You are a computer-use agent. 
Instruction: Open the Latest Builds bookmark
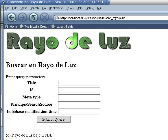click(62, 27)
